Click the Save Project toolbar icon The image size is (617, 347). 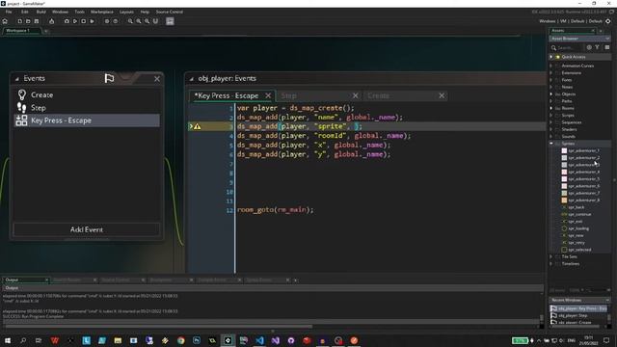pos(37,21)
